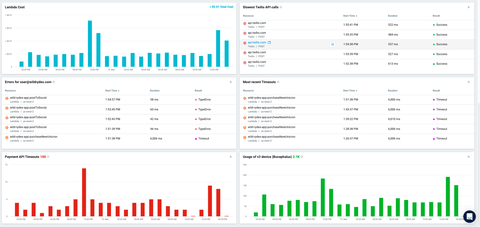Click TypeError result in the 46 ms row
This screenshot has height=227, width=480.
(x=203, y=129)
